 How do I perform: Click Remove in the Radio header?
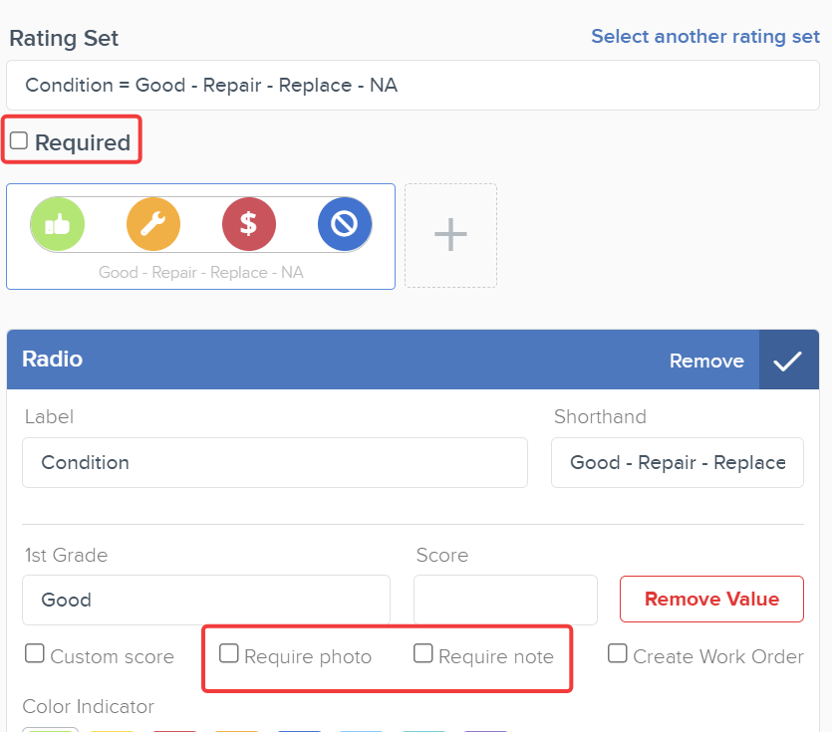(706, 361)
